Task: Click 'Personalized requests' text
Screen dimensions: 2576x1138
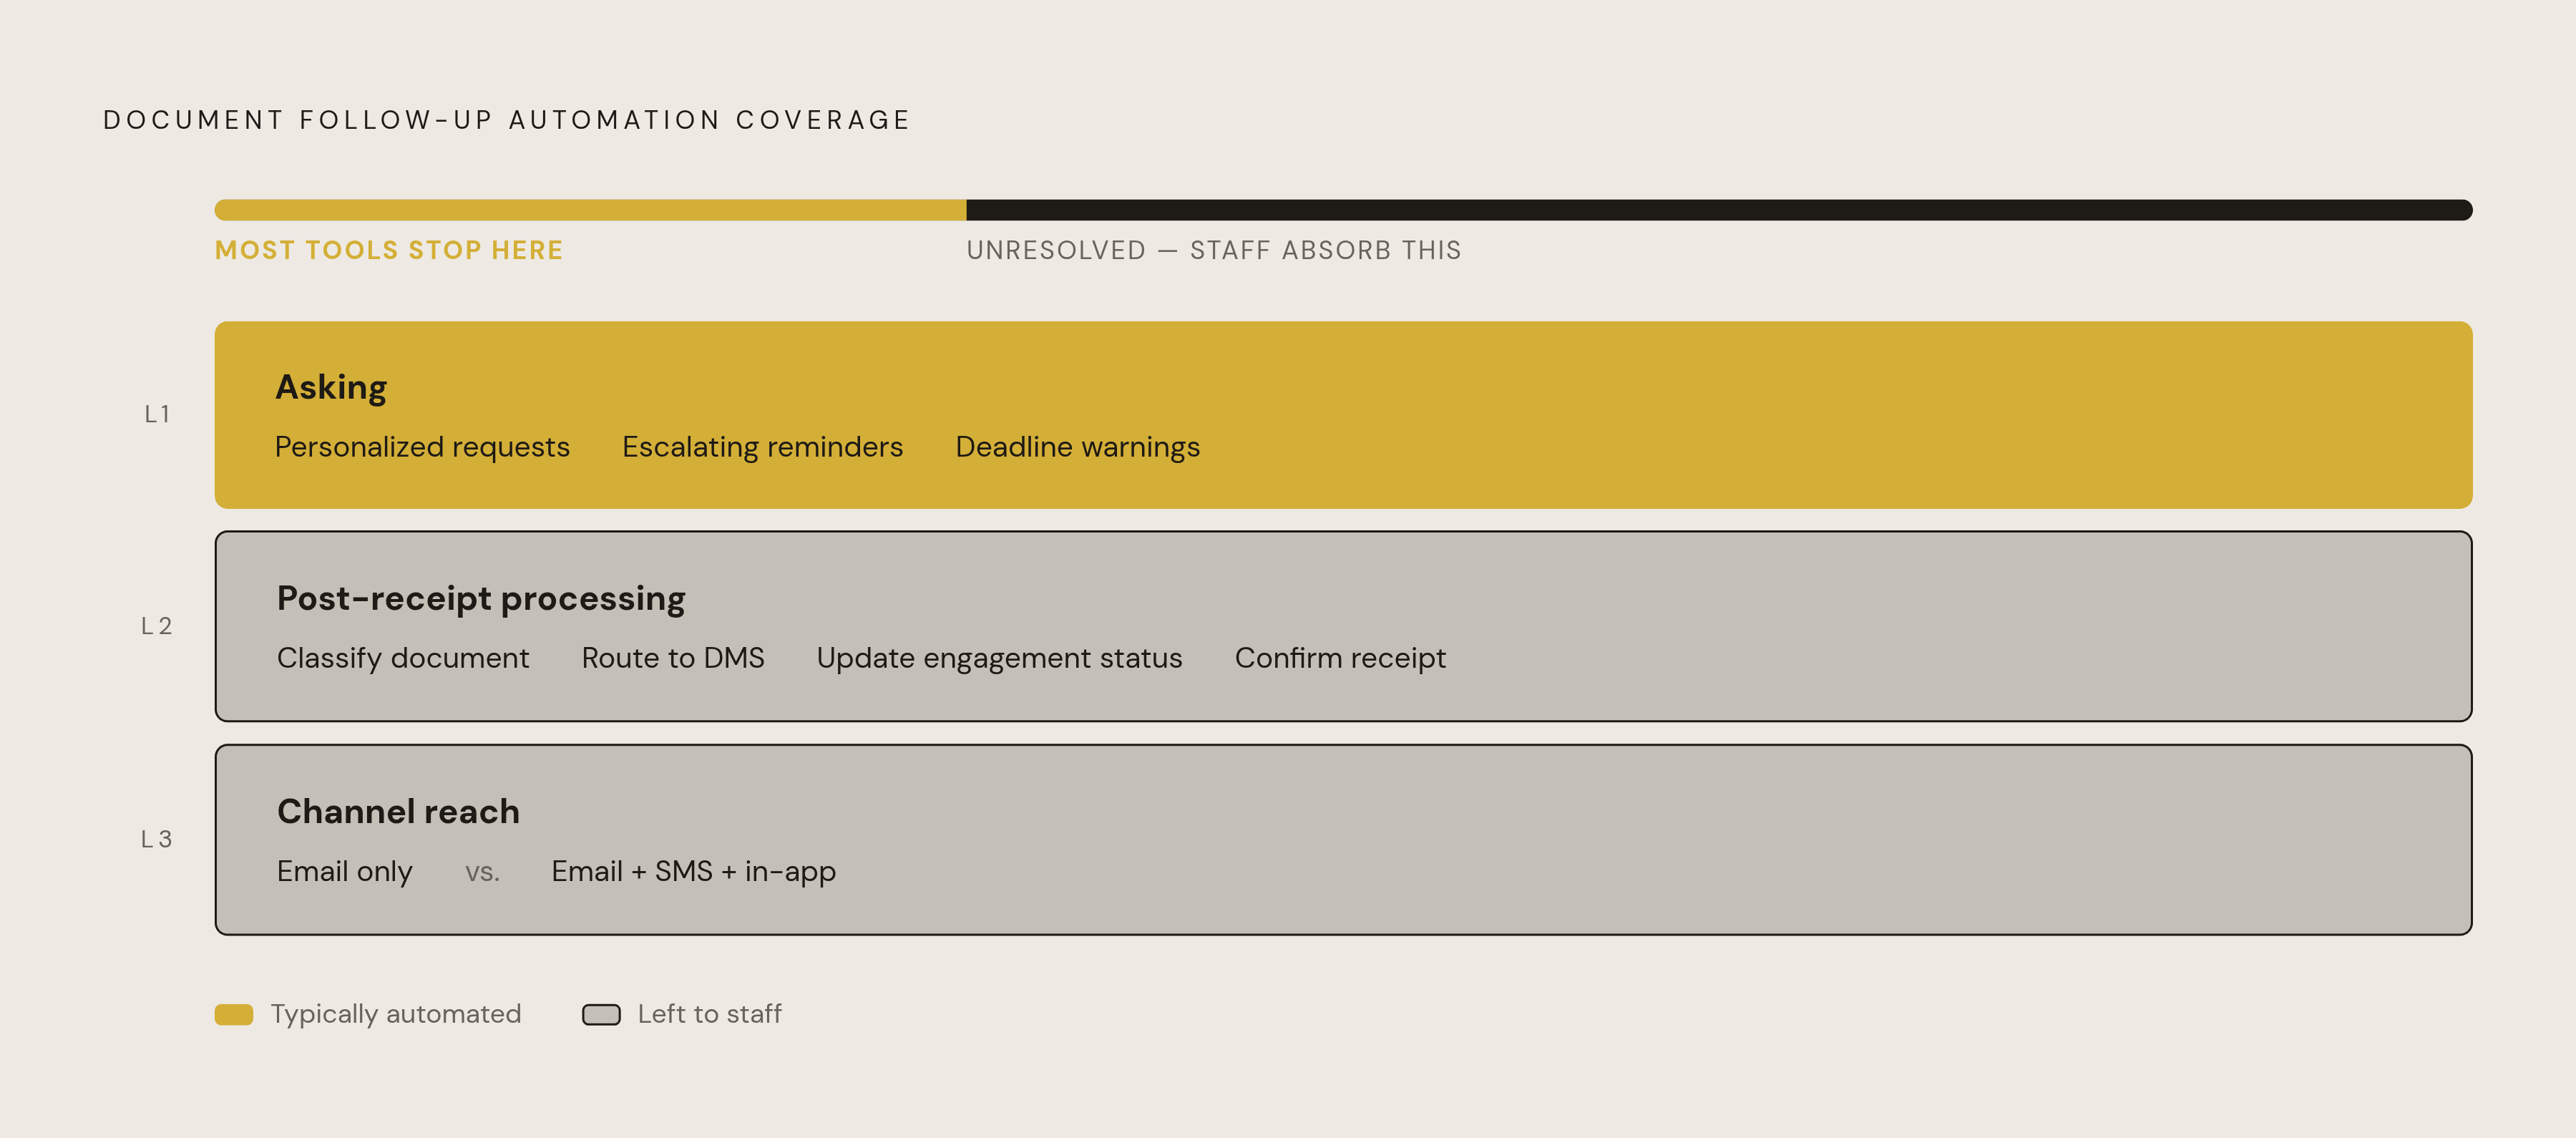Action: click(422, 447)
